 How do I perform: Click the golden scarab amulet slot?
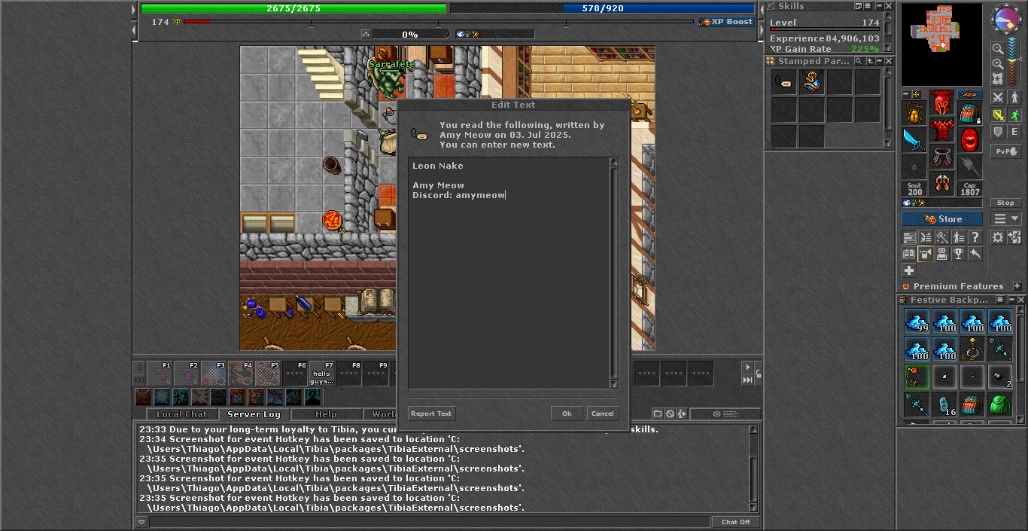click(x=914, y=113)
